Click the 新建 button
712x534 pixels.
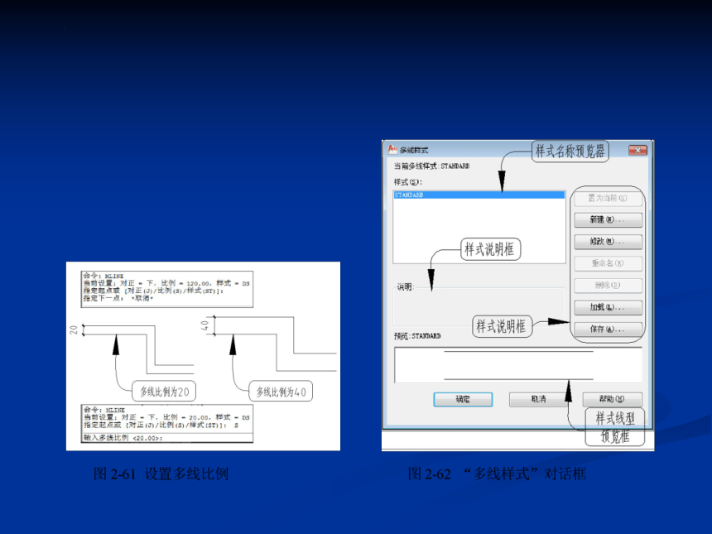[608, 219]
